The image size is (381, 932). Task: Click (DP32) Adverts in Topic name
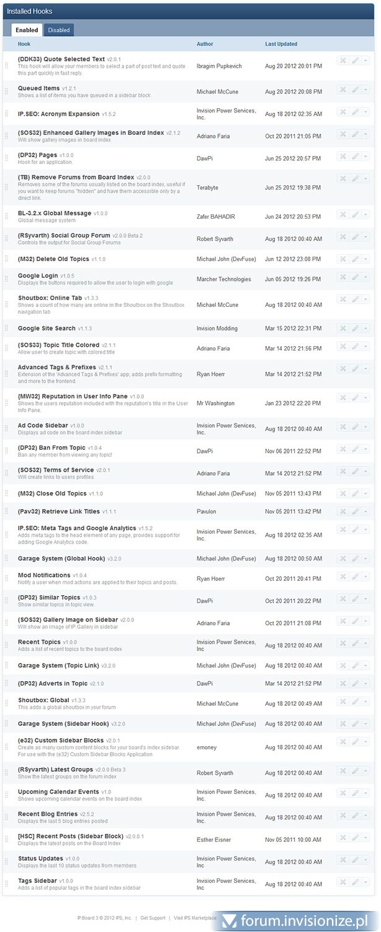(53, 683)
